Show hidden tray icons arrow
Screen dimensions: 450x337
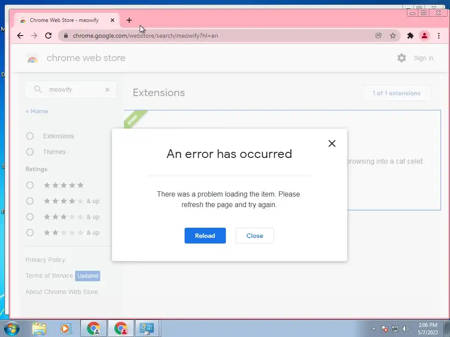pos(374,329)
